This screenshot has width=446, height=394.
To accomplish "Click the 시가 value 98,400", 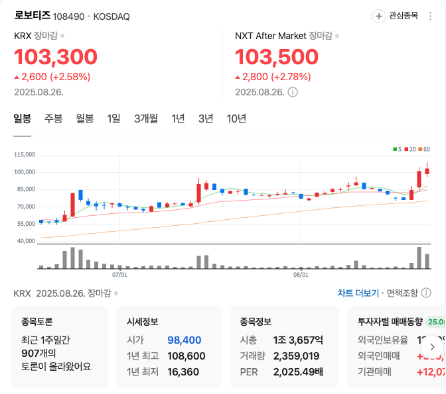I will click(x=184, y=340).
